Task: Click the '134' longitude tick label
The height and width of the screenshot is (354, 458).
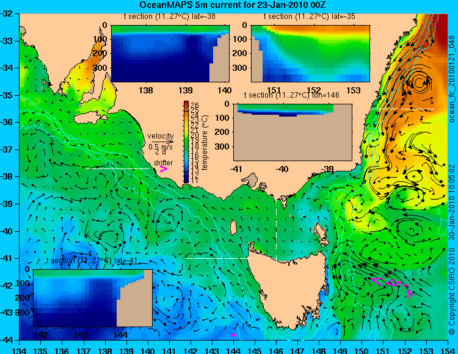Action: click(x=19, y=350)
